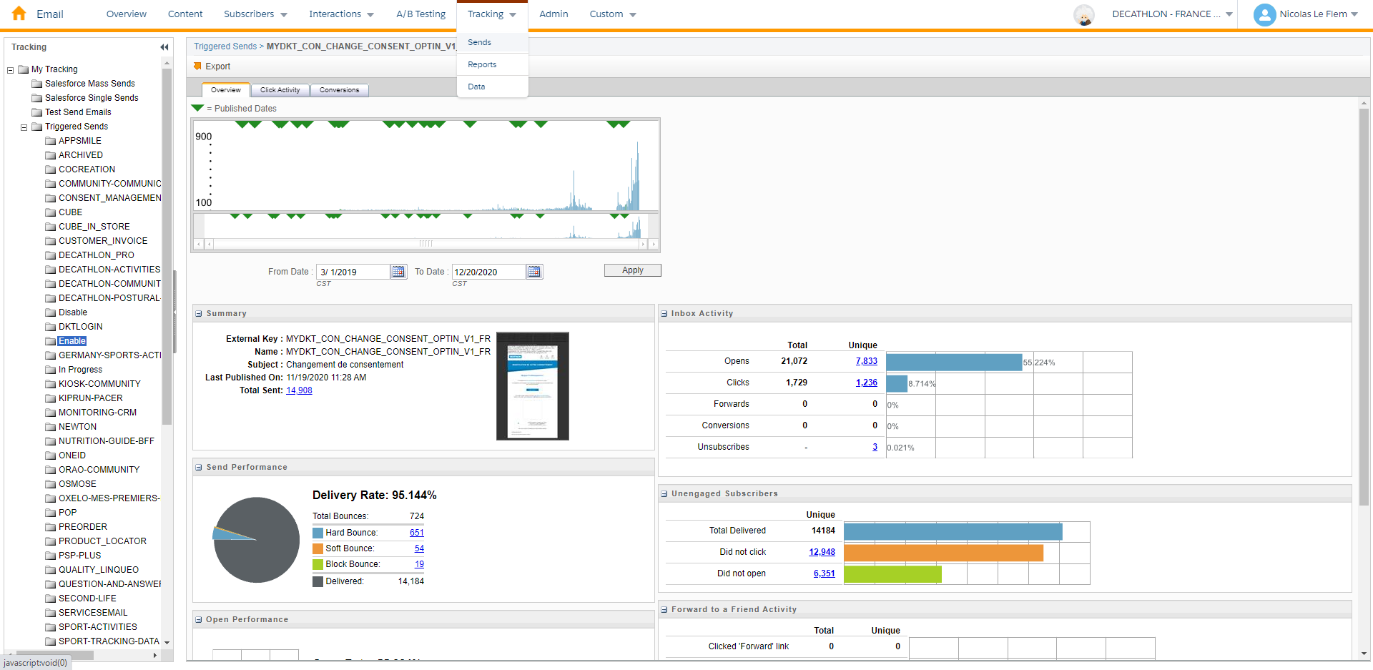Select the Enable folder in tree
Screen dimensions: 1373x670
pos(72,341)
